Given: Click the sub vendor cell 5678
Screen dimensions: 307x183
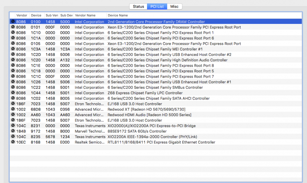Looking at the screenshot, I should (x=50, y=137).
